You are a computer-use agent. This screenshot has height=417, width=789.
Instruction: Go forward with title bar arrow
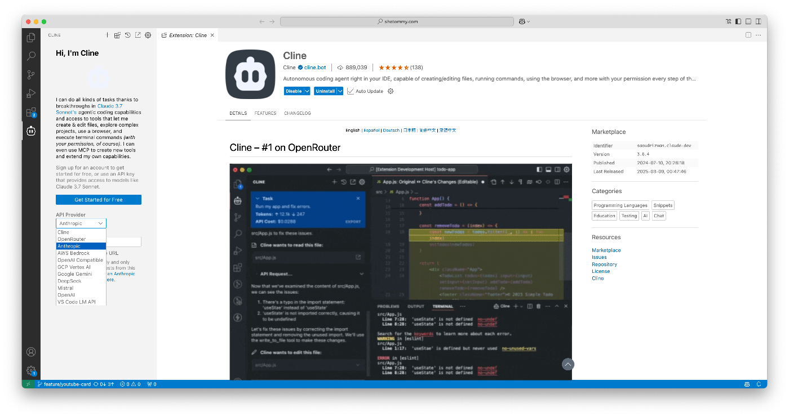(x=272, y=21)
